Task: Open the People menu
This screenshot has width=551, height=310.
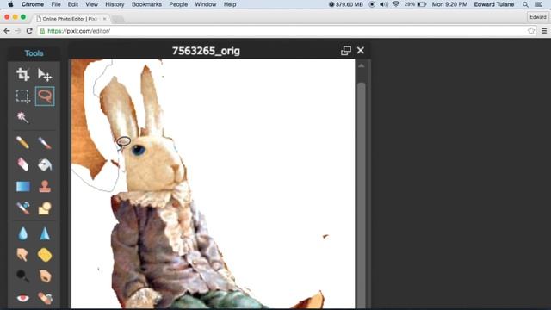Action: (178, 4)
